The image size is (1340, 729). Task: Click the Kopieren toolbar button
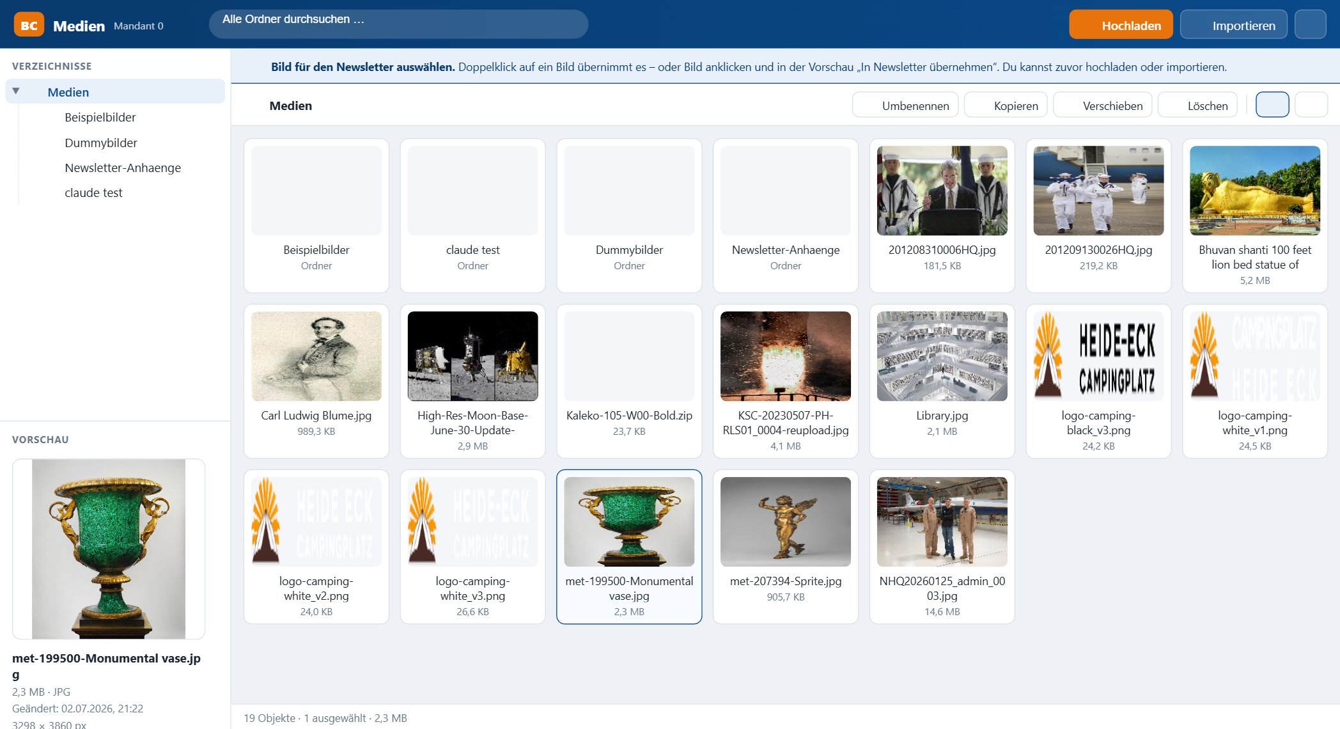(x=1005, y=105)
